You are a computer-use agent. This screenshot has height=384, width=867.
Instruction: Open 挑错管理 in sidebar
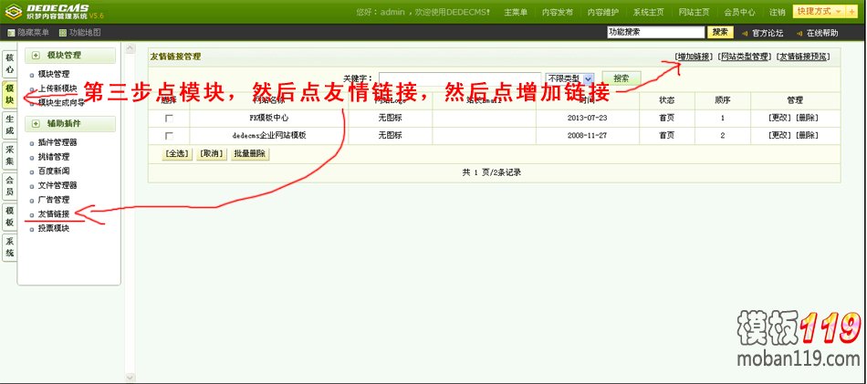[54, 157]
